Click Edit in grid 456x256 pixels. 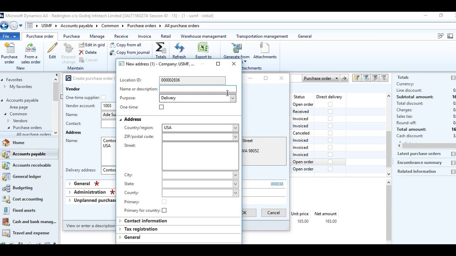click(92, 45)
